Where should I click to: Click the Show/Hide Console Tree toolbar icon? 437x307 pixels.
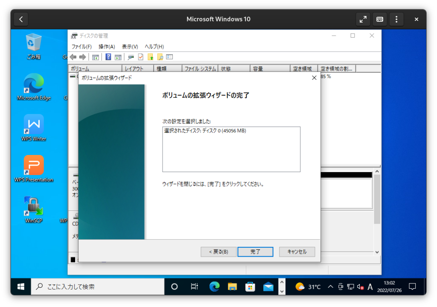96,57
